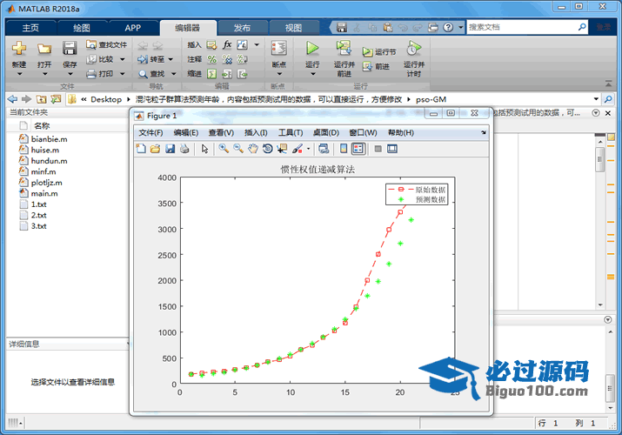Image resolution: width=622 pixels, height=435 pixels.
Task: Switch to the 发布 (Publish) tab
Action: click(242, 28)
